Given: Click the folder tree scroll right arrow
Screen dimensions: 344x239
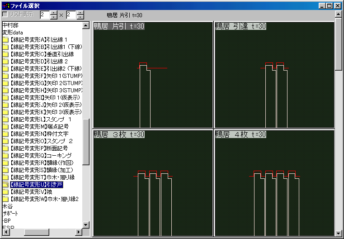Looking at the screenshot, I should click(79, 232).
